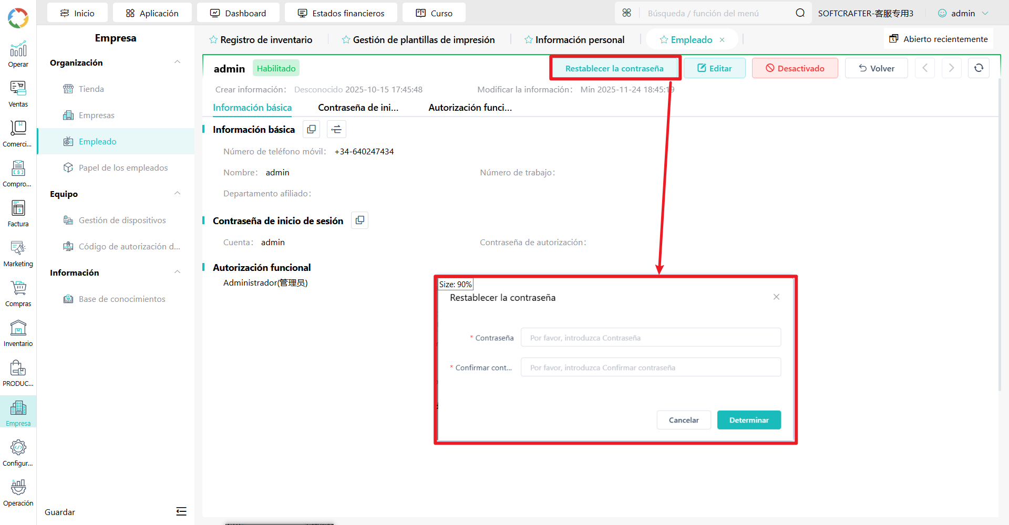Click the swap icon next to Información básica
The width and height of the screenshot is (1009, 525).
337,129
